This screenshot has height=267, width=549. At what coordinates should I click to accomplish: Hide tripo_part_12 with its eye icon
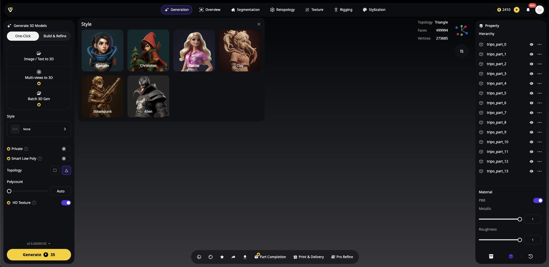pyautogui.click(x=532, y=161)
